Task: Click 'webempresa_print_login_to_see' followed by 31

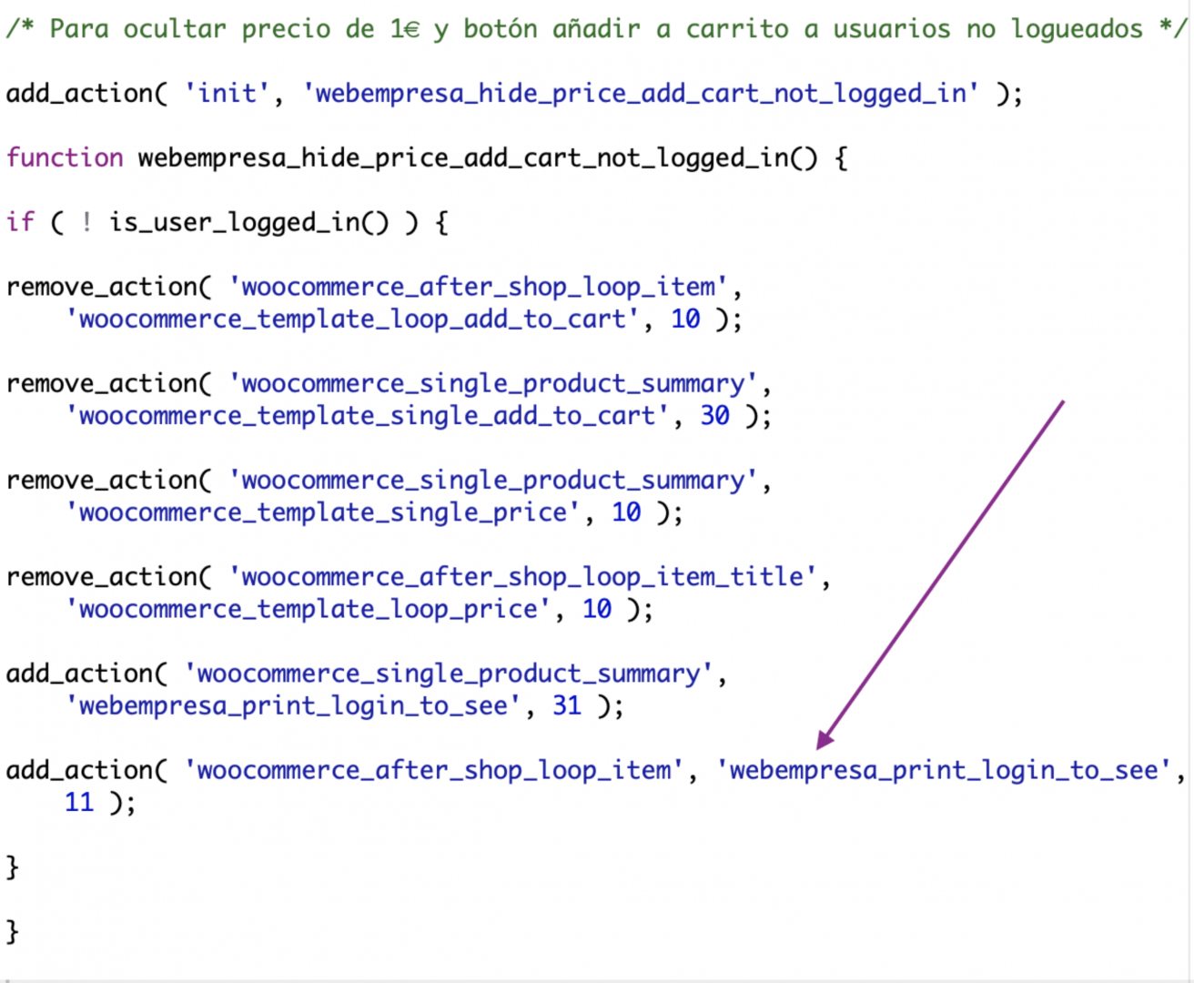Action: point(294,705)
